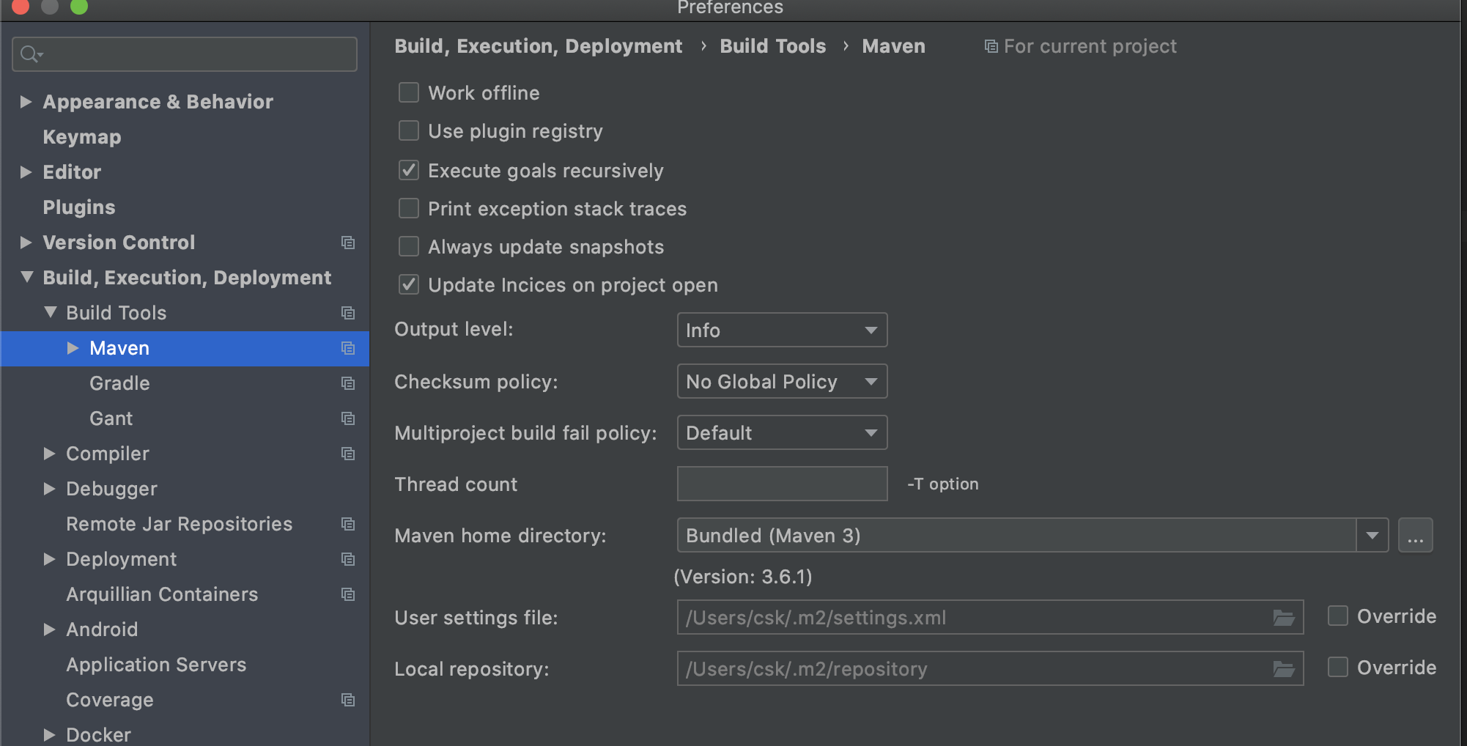The image size is (1467, 746).
Task: Click Build, Execution, Deployment breadcrumb
Action: (x=539, y=46)
